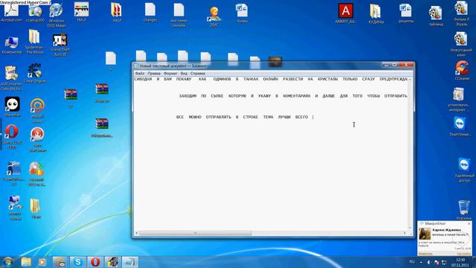This screenshot has height=268, width=476.
Task: Select the CCleaner desktop shortcut
Action: click(x=462, y=71)
